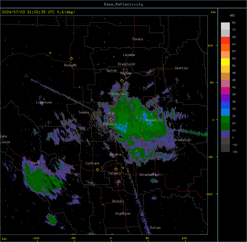The width and height of the screenshot is (247, 242).
Task: Click the Banff label
Action: point(36,163)
